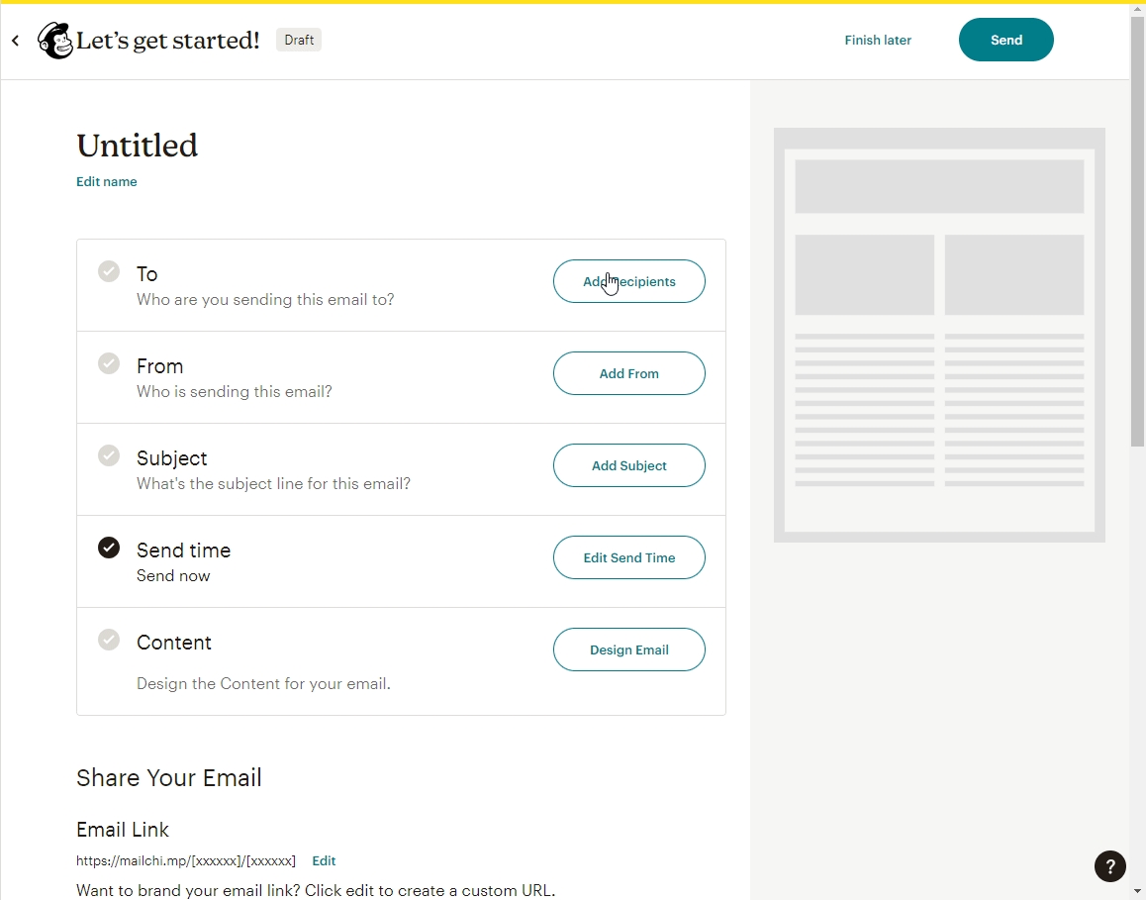This screenshot has width=1146, height=900.
Task: Click the To step checkmark icon
Action: coord(109,271)
